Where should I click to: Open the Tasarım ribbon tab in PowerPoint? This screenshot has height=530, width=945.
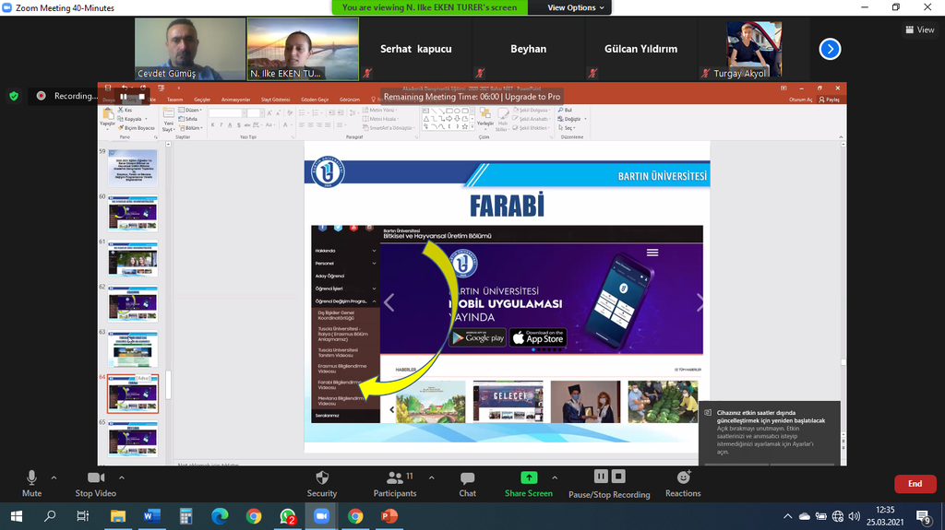point(174,100)
